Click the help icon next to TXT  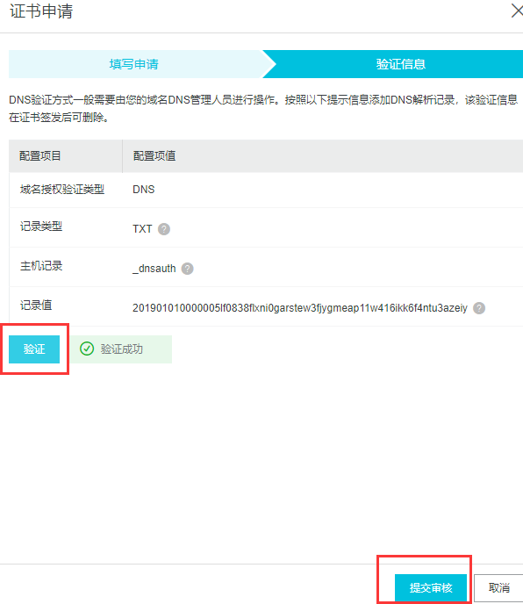(164, 229)
